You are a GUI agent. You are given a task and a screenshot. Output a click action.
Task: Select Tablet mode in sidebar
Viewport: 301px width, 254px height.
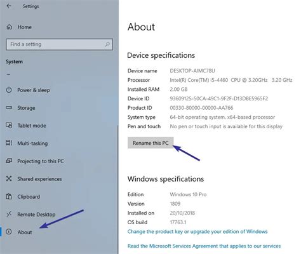click(32, 126)
